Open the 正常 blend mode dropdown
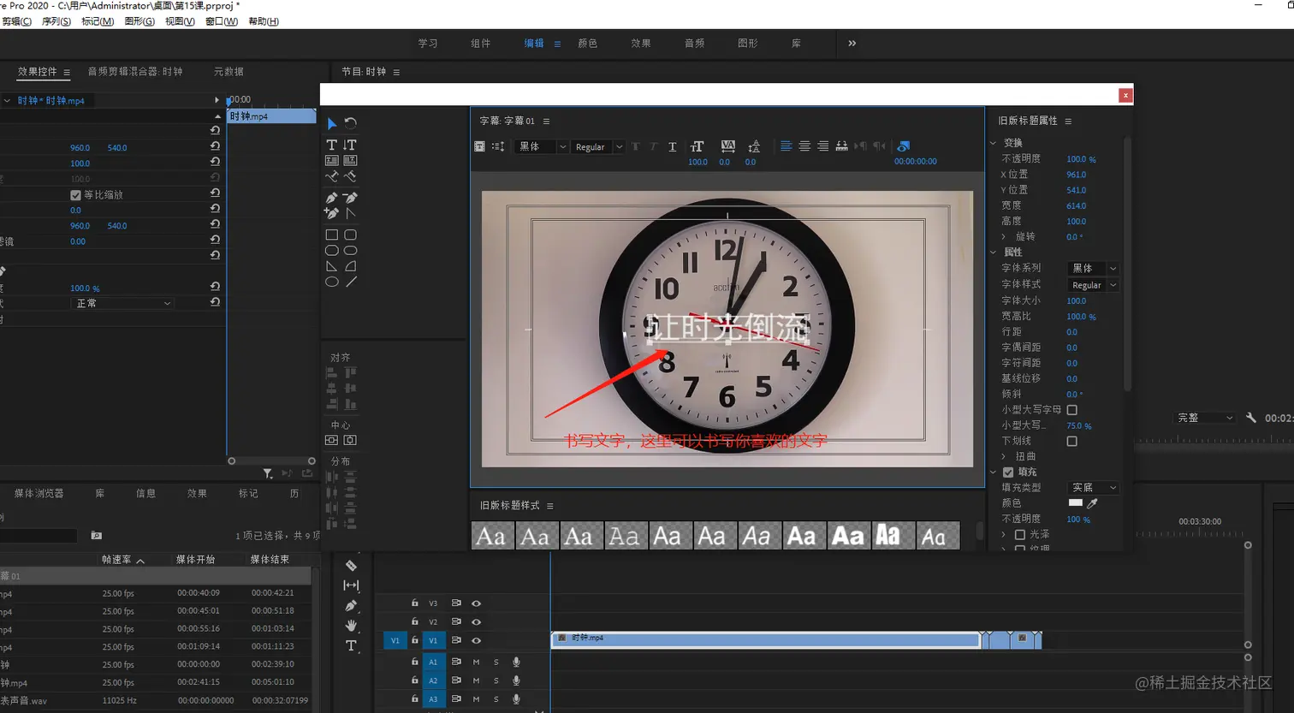 pos(122,303)
